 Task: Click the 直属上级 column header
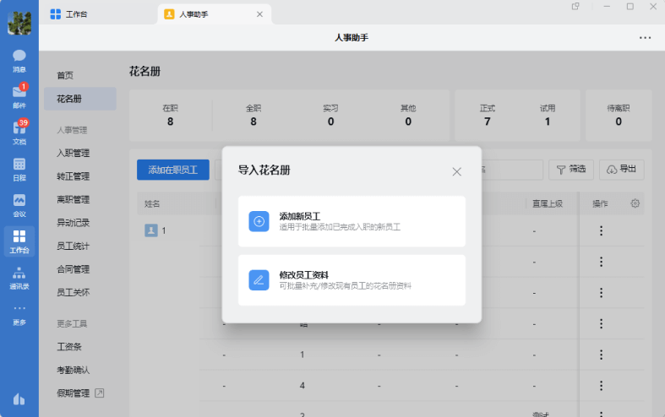tap(547, 203)
